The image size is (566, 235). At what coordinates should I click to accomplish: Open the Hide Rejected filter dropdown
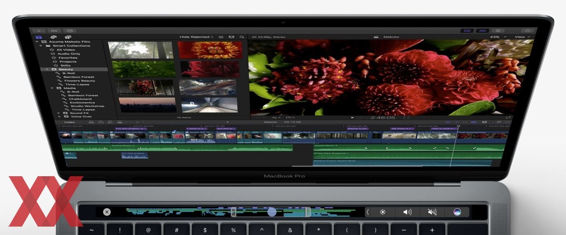point(196,37)
